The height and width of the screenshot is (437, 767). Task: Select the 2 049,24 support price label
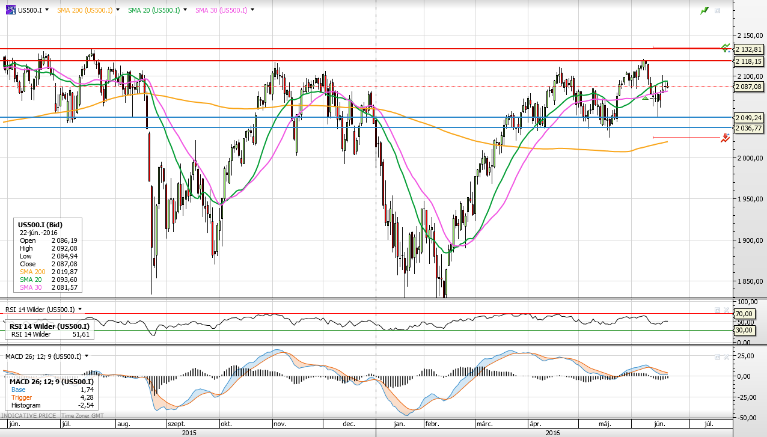[x=750, y=118]
